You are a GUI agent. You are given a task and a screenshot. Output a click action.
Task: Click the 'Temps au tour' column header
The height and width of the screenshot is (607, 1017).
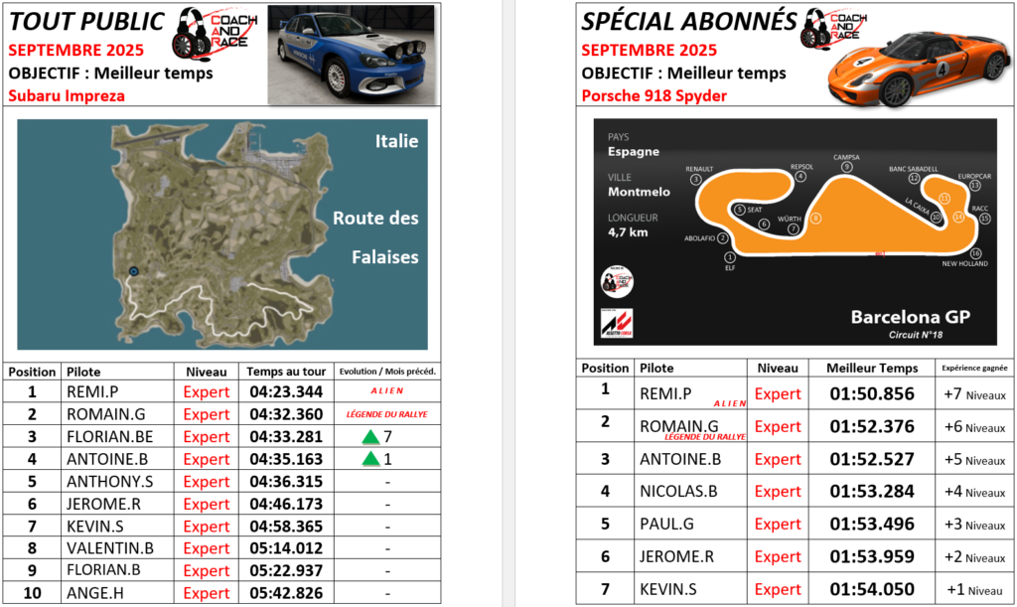[283, 372]
